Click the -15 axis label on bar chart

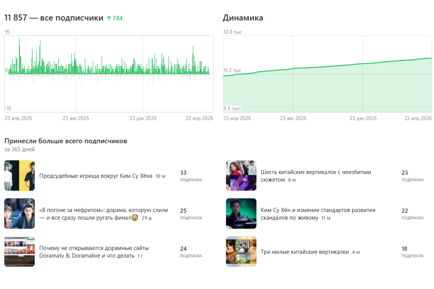(8, 108)
